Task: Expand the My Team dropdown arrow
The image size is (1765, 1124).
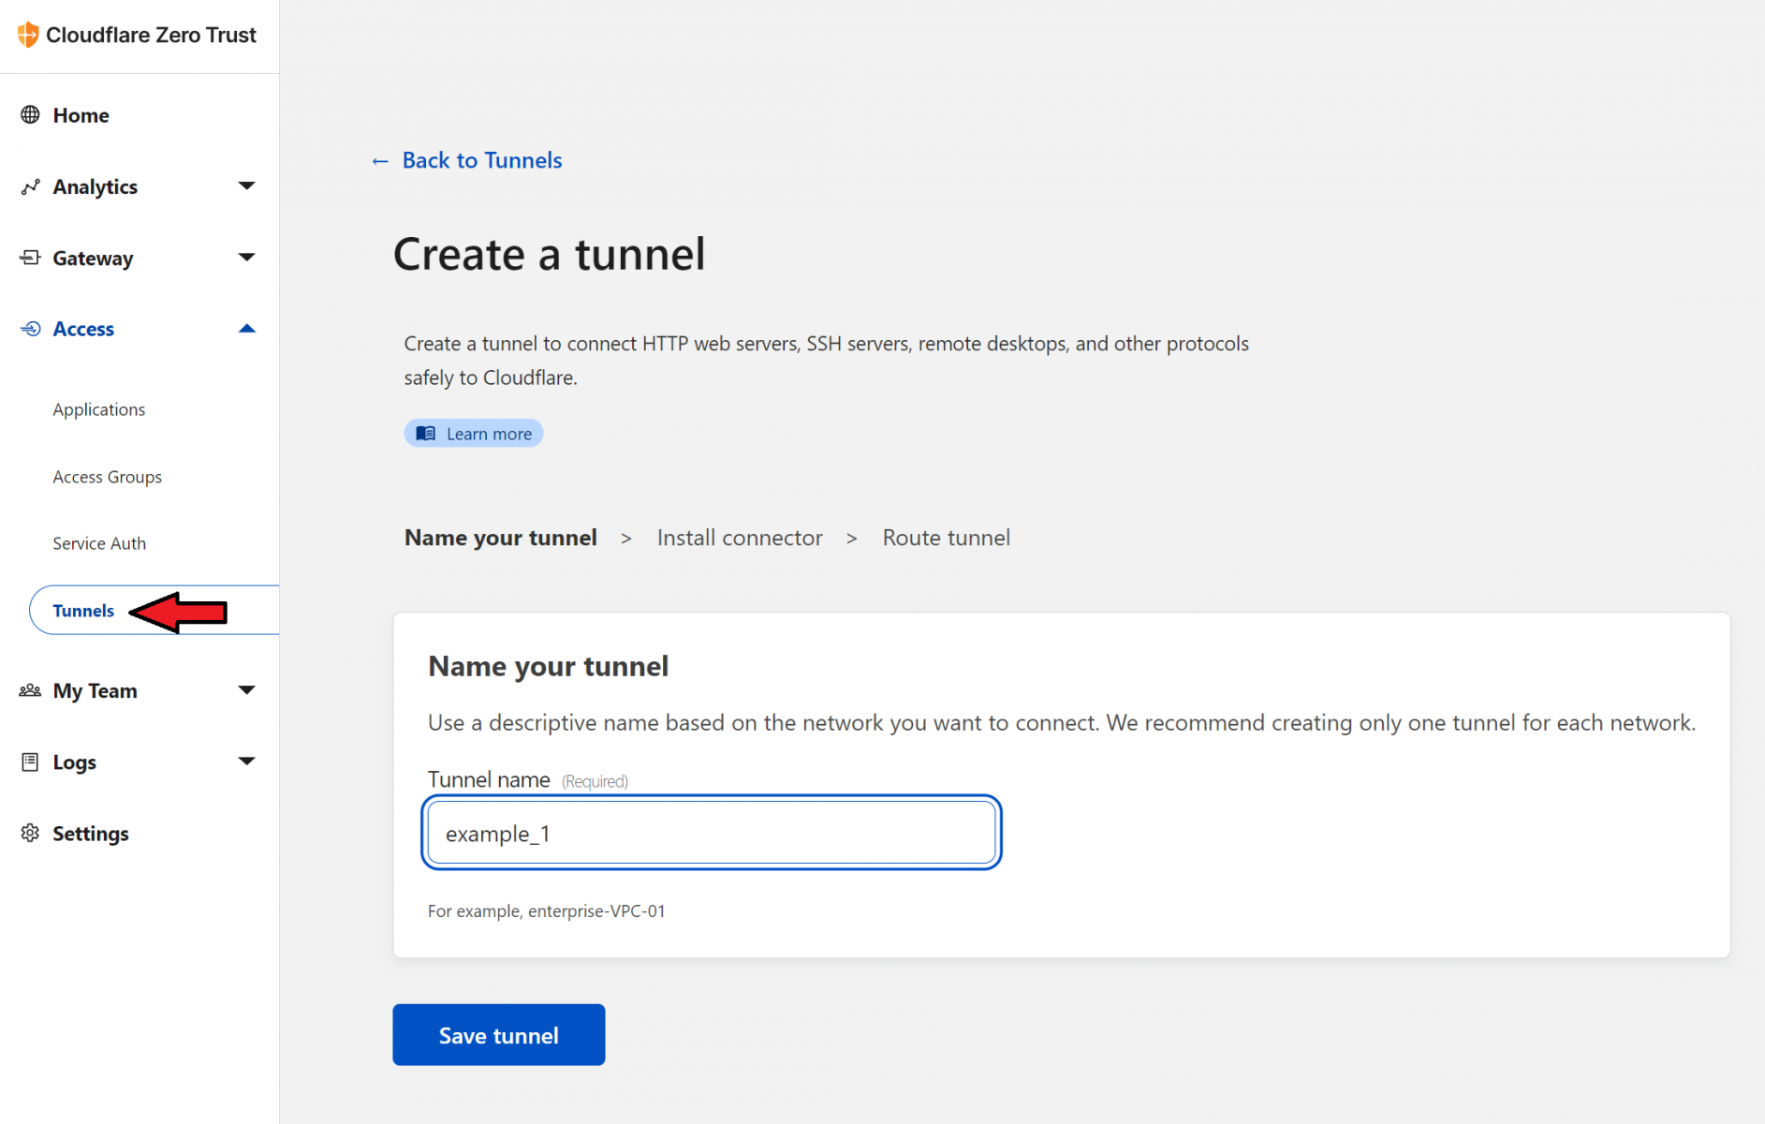Action: point(246,690)
